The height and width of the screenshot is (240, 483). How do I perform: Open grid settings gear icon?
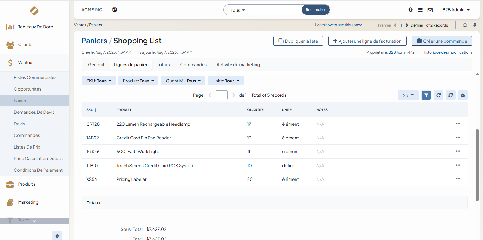coord(463,95)
